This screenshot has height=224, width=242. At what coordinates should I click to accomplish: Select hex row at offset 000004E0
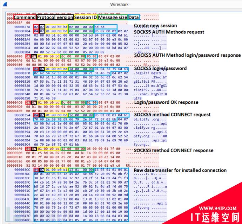[x=83, y=111]
